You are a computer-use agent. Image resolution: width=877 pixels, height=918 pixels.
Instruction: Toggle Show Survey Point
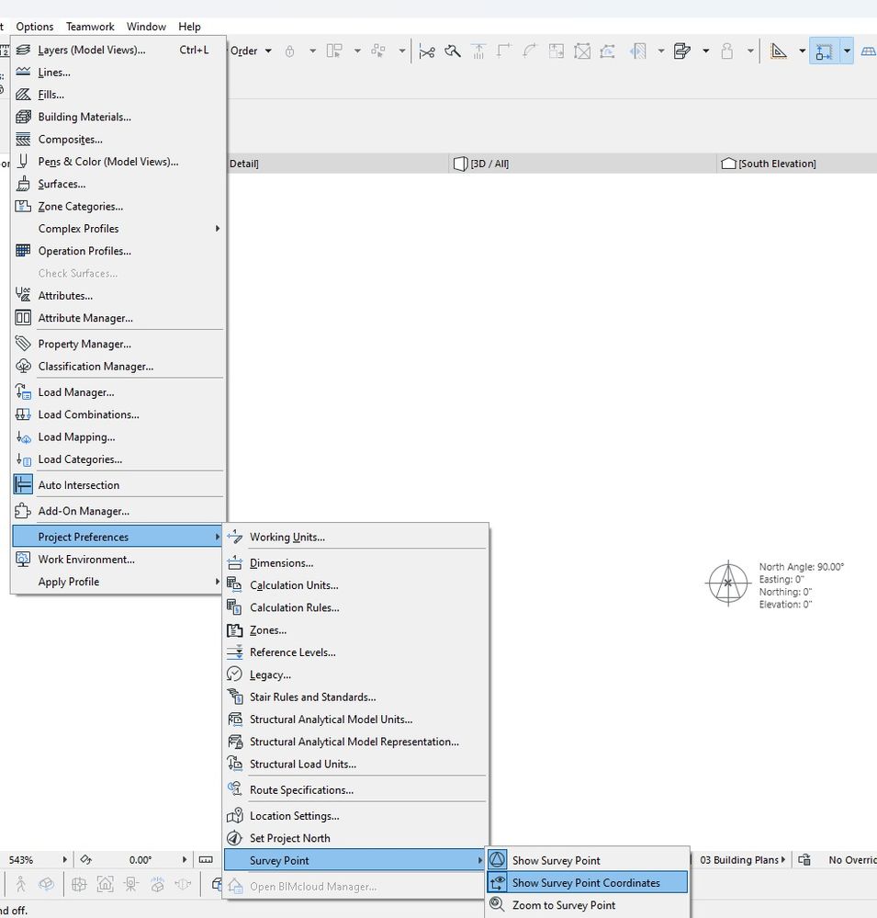pyautogui.click(x=588, y=861)
